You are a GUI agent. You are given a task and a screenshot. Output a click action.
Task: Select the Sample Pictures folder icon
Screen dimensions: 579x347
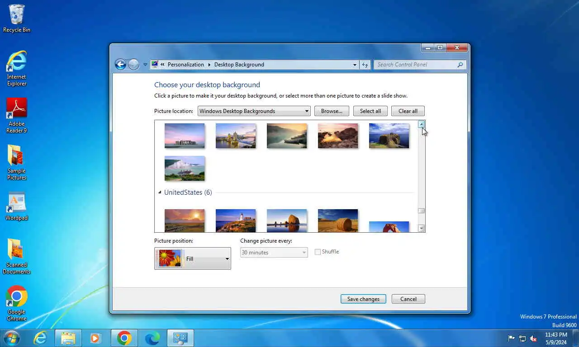17,163
